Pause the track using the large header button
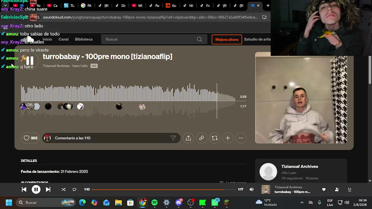 pos(30,60)
